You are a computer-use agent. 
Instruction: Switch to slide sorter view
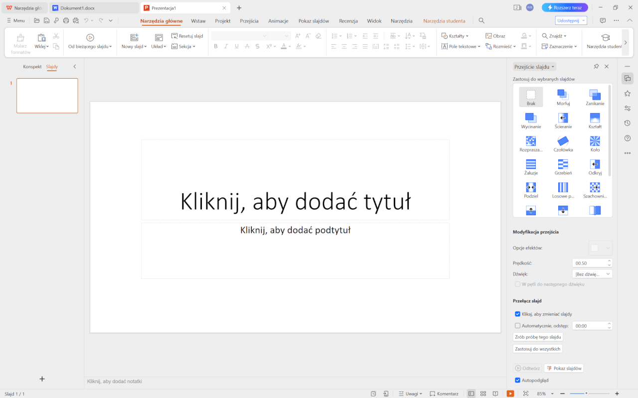(483, 394)
